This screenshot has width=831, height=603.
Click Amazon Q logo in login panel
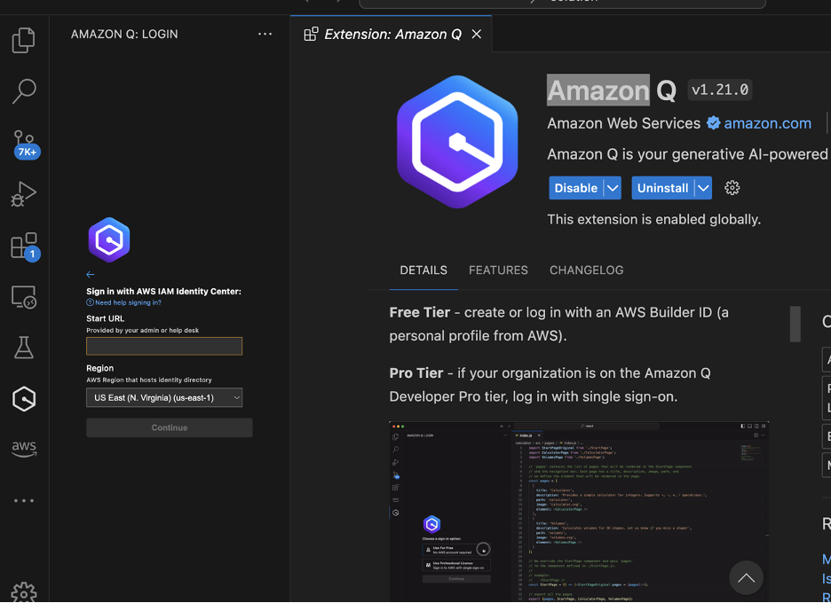(109, 239)
